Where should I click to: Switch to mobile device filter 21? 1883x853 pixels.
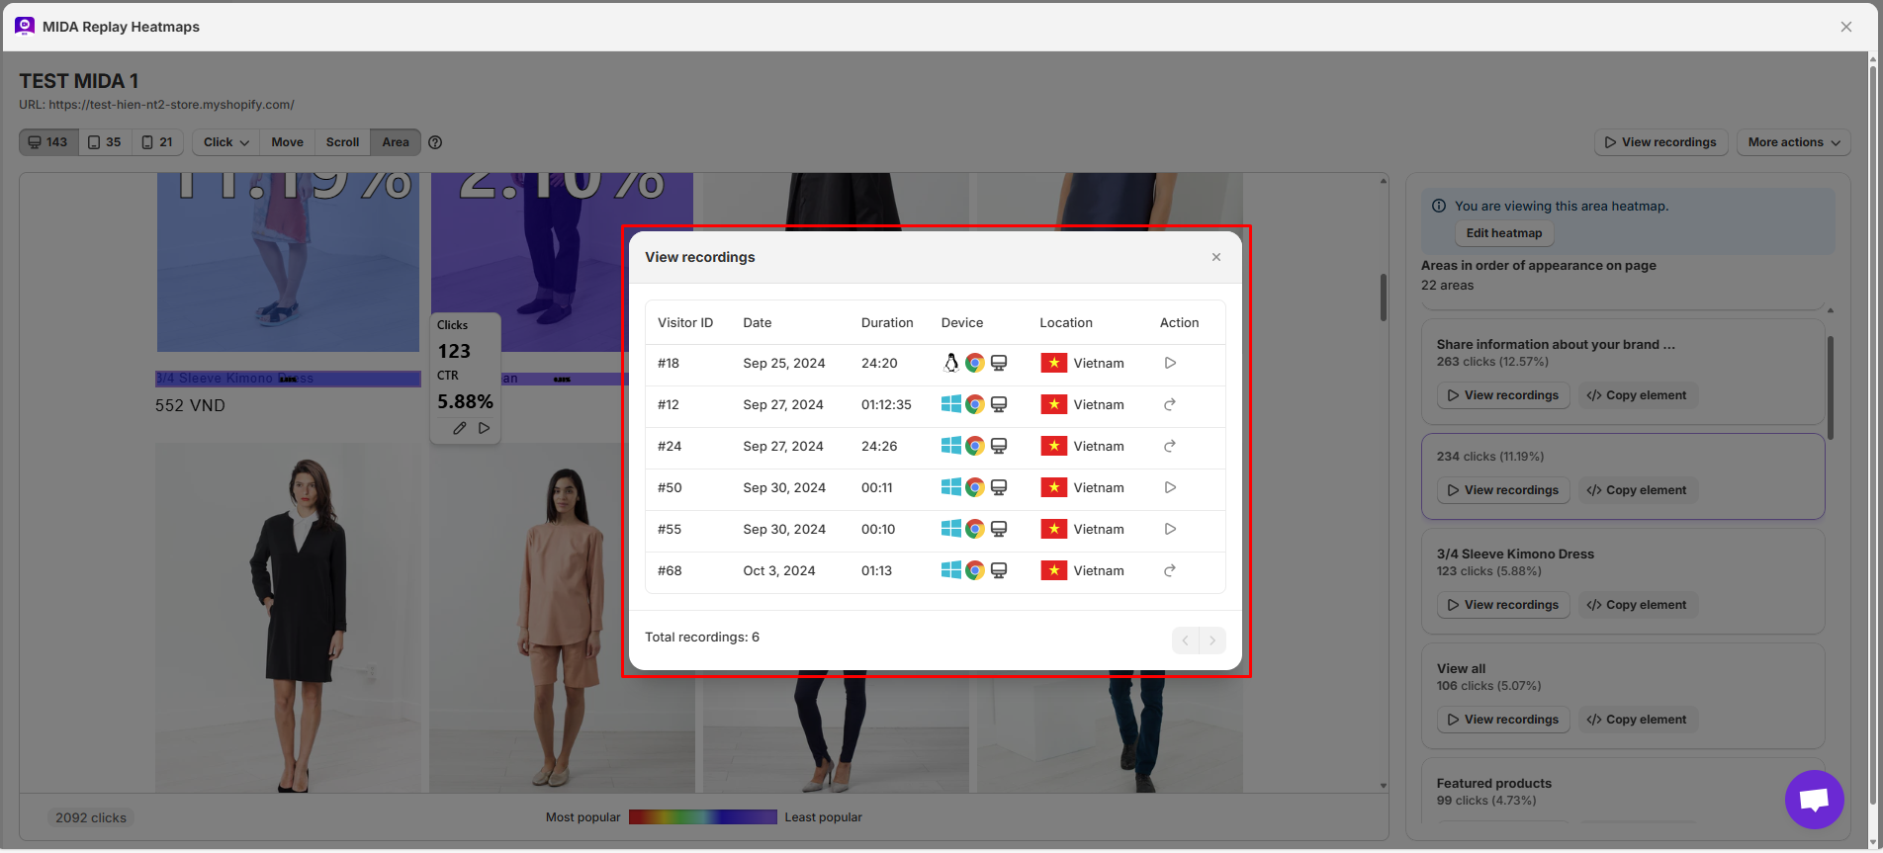(x=157, y=142)
